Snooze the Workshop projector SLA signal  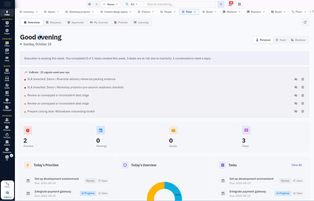(x=303, y=87)
